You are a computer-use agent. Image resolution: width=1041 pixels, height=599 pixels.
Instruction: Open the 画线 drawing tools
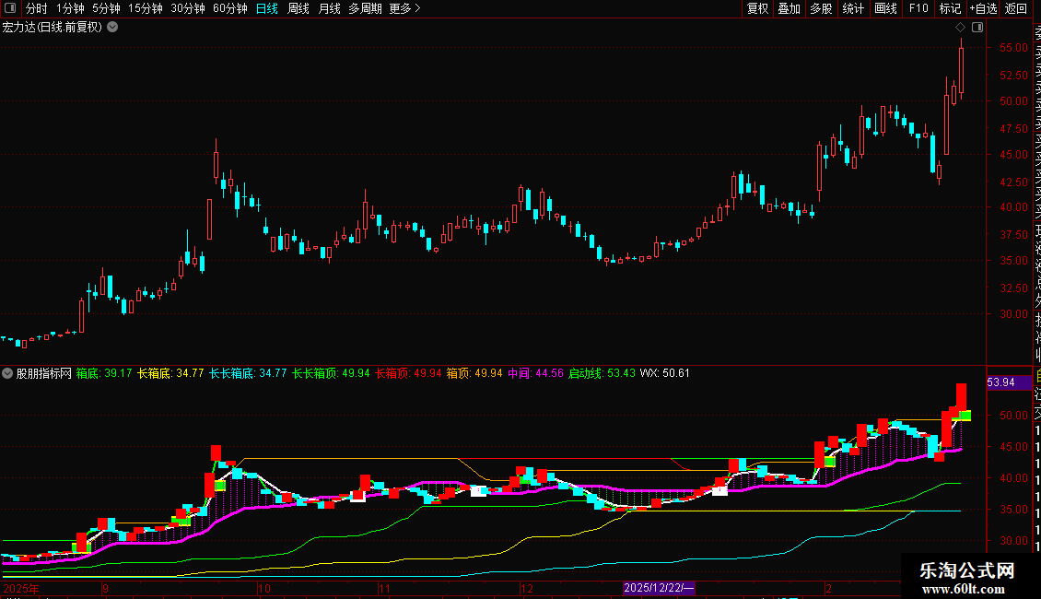click(885, 8)
